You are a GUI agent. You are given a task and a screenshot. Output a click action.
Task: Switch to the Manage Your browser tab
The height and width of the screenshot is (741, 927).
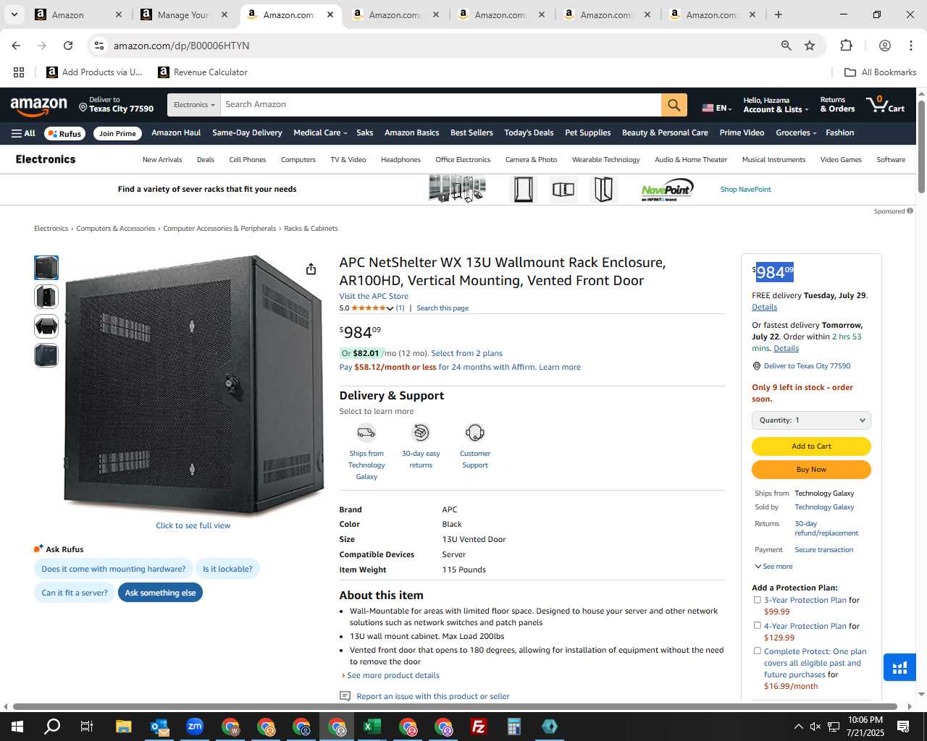(184, 14)
